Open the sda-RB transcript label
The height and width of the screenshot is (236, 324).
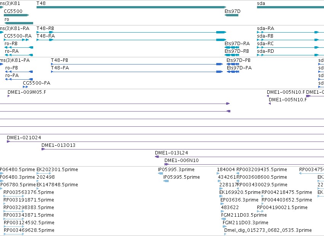tap(265, 36)
